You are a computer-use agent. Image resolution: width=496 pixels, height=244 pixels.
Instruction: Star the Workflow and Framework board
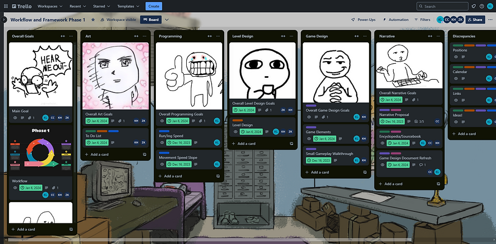[x=93, y=20]
